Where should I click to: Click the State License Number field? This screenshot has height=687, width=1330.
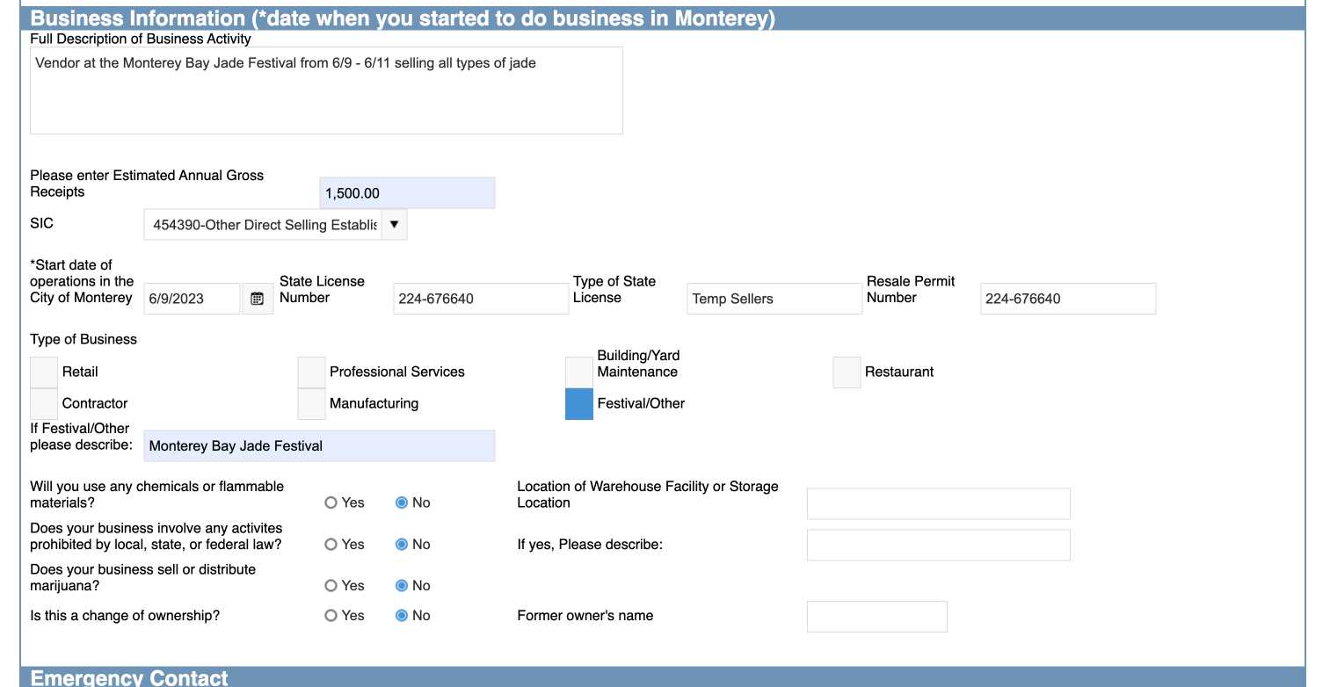click(x=481, y=299)
